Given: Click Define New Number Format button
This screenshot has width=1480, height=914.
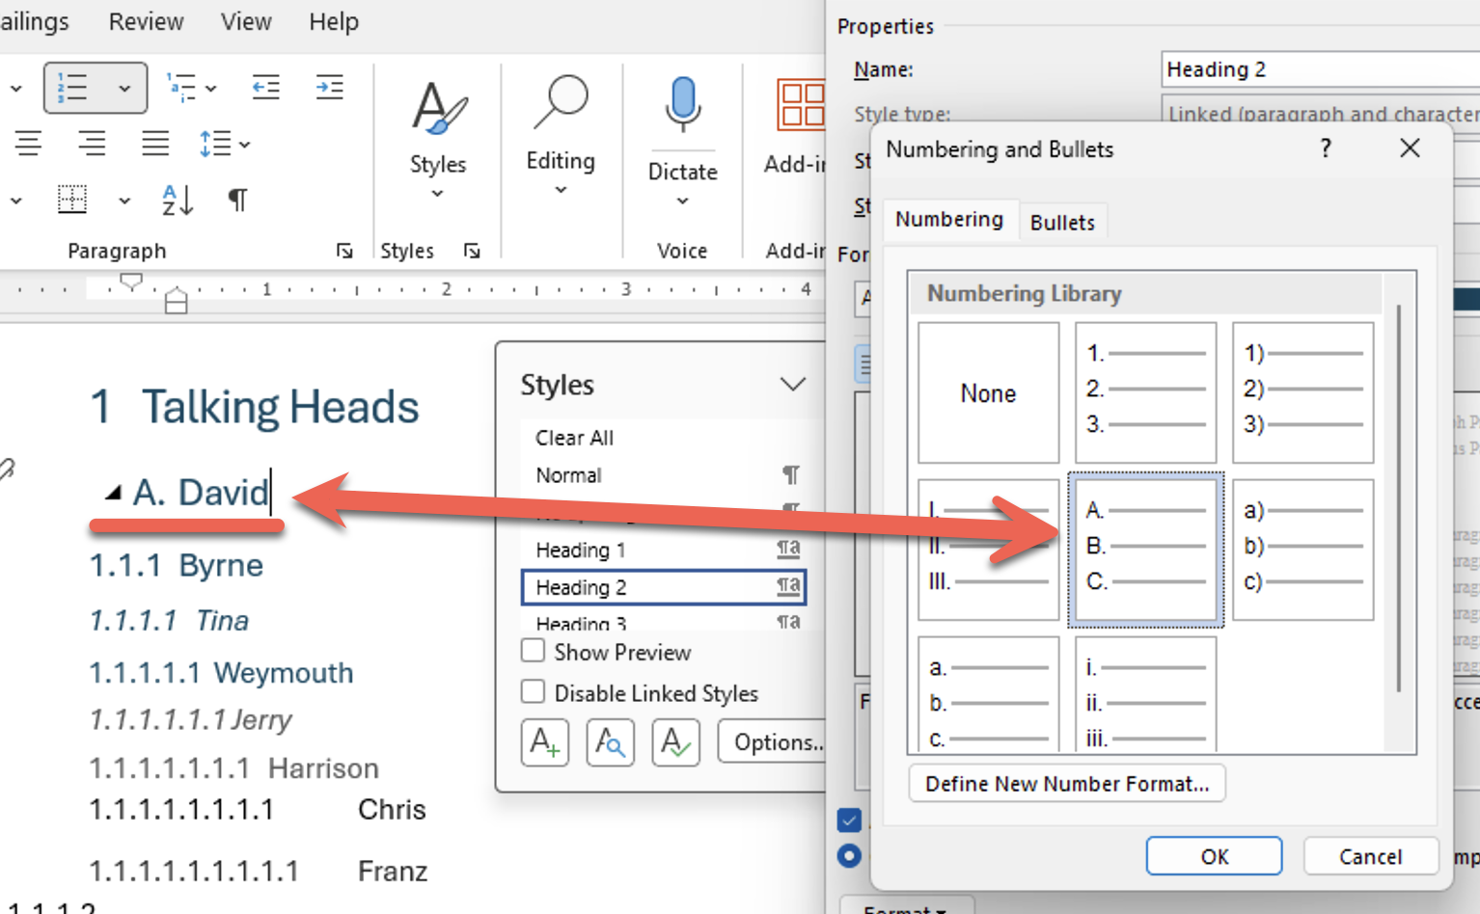Looking at the screenshot, I should (x=1066, y=784).
